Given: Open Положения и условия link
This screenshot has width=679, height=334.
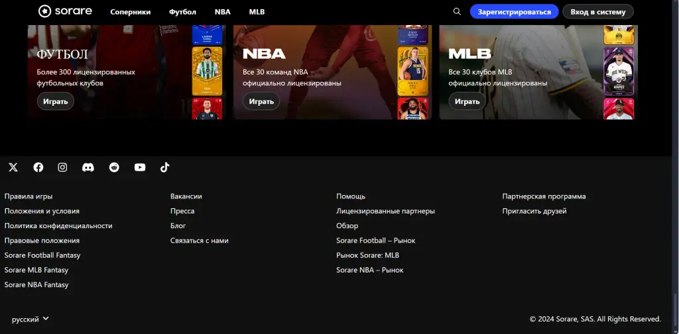Looking at the screenshot, I should tap(42, 211).
